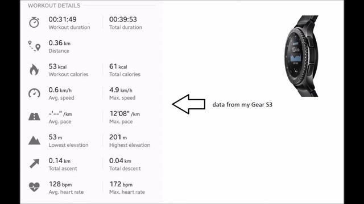Select the 0.04 km total descent value
This screenshot has height=204, width=364.
(x=120, y=161)
